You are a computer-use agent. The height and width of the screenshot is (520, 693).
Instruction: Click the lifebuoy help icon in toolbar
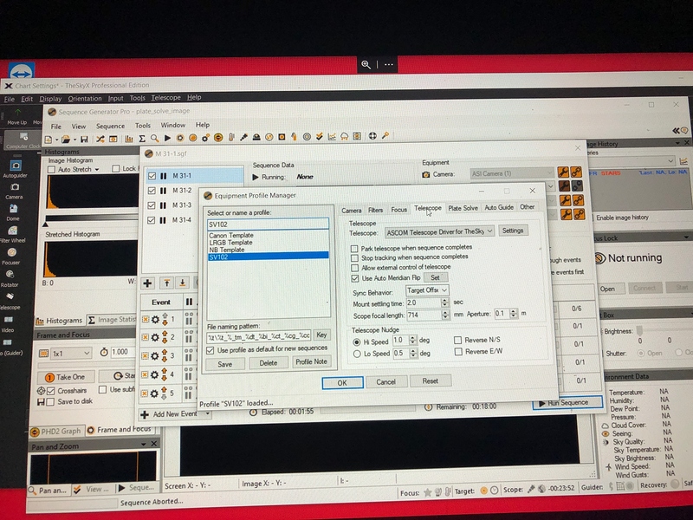click(372, 136)
